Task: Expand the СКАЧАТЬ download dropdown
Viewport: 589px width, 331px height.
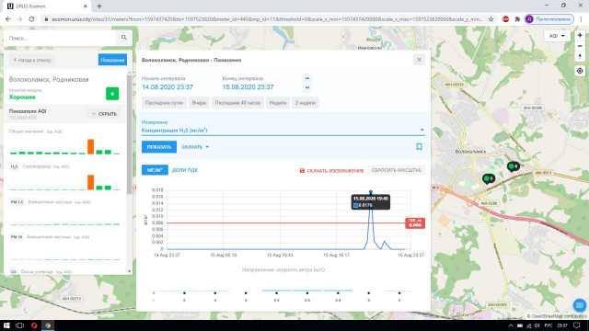Action: pos(195,147)
